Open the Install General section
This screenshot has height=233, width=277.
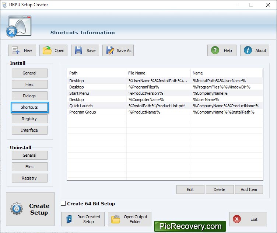coord(29,73)
